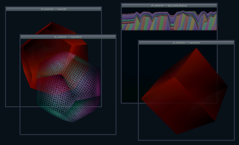Click the nano3d window title bar
This screenshot has height=145, width=239.
click(x=54, y=9)
